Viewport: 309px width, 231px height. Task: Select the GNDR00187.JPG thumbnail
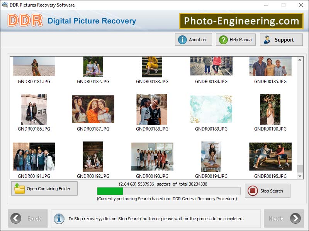(x=93, y=109)
